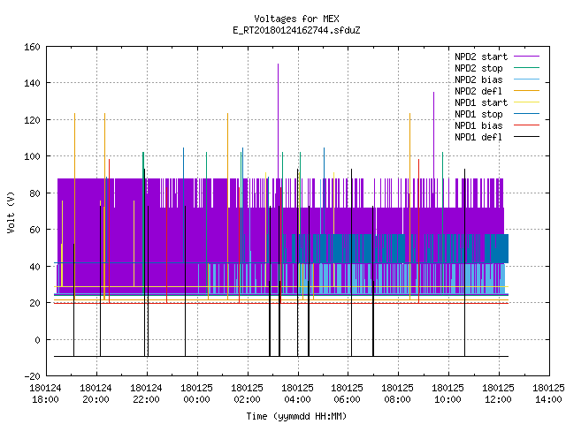Viewport: 566px width, 424px height.
Task: Click the 160 tick on the voltage axis
Action: 32,47
